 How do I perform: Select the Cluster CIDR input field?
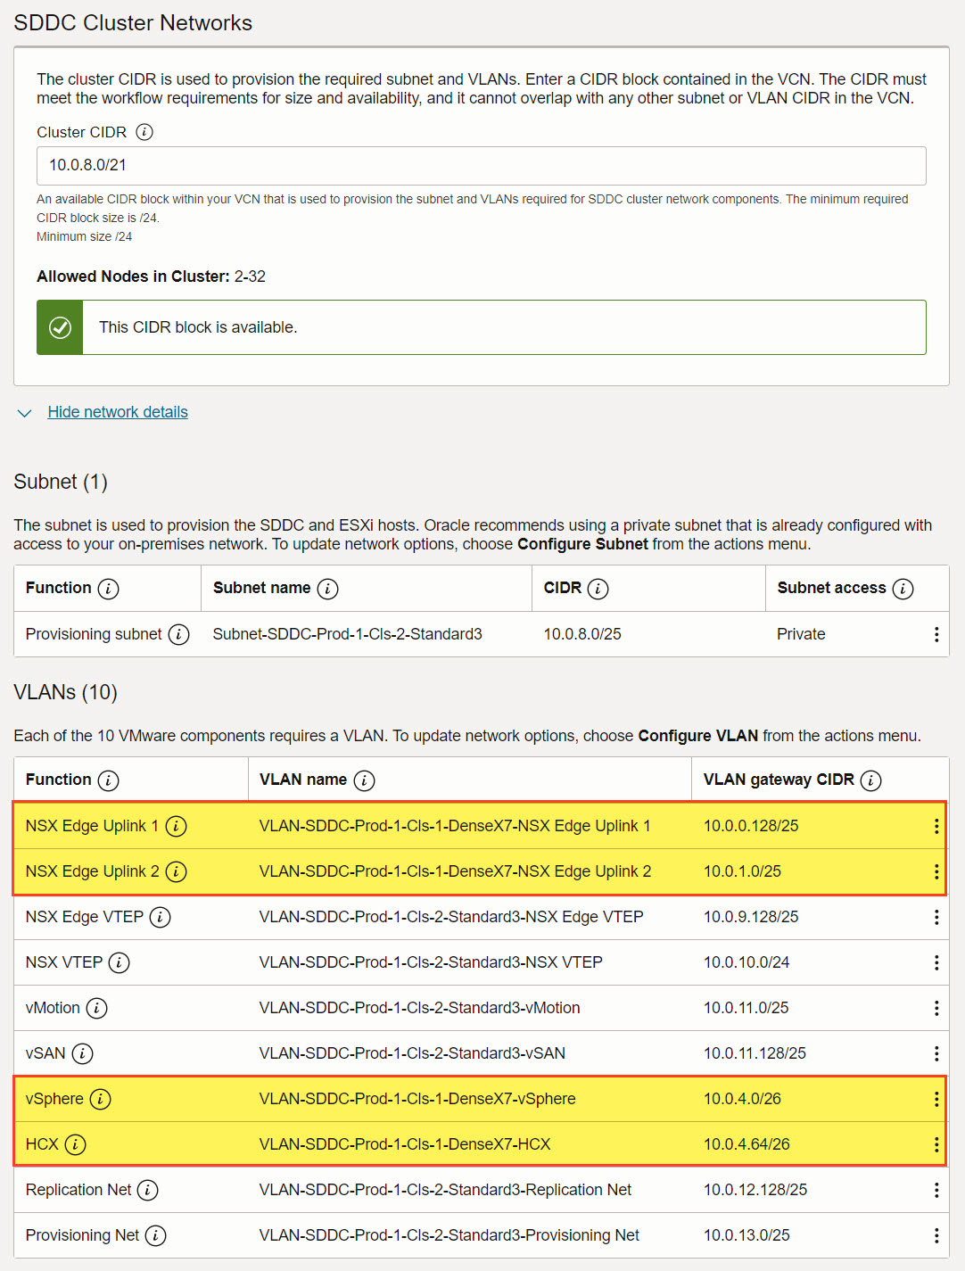click(x=481, y=166)
